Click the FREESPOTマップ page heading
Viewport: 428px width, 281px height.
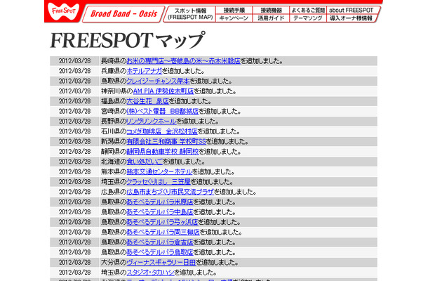(127, 40)
